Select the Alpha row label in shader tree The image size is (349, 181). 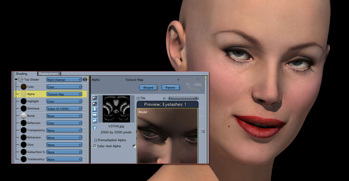(x=31, y=94)
